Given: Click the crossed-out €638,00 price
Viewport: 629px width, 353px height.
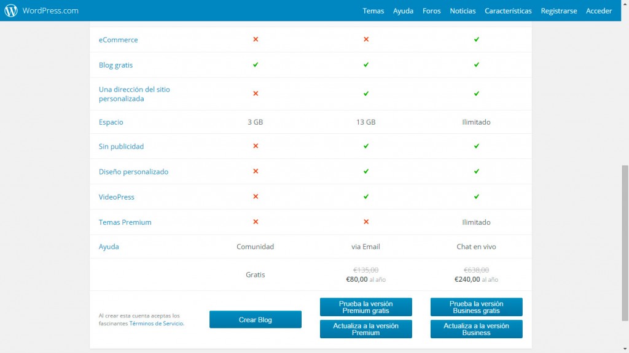Looking at the screenshot, I should tap(476, 270).
